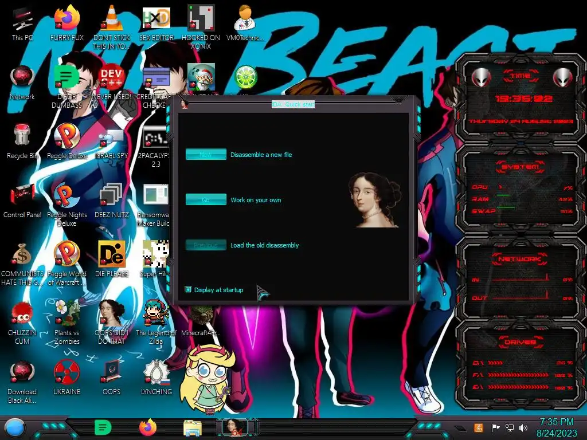Screen dimensions: 587x440
Task: Click the lady portrait image in IDA Quick start
Action: (x=374, y=200)
